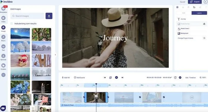This screenshot has height=112, width=208.
Task: Expand Change Project Colors option
Action: [204, 38]
